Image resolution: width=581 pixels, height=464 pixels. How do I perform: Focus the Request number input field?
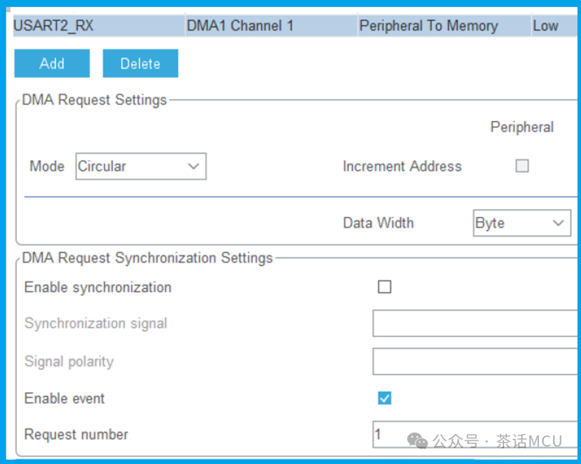[476, 434]
